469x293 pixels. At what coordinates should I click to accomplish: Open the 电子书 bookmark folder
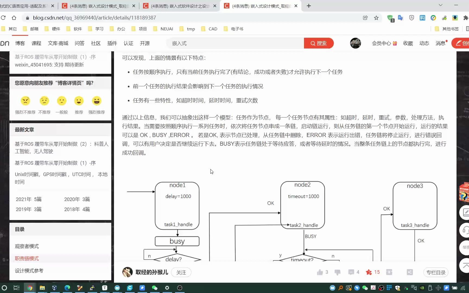coord(233,29)
